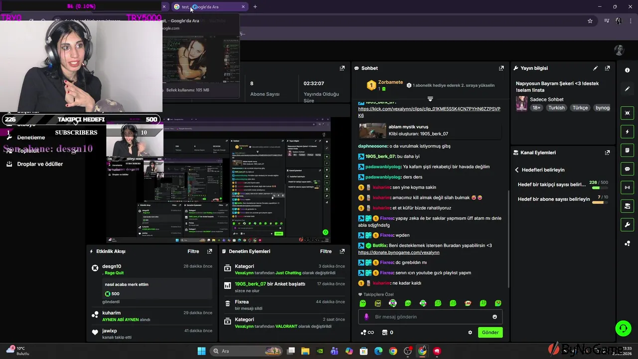Image resolution: width=638 pixels, height=359 pixels.
Task: Click the 18+ stream tag
Action: (x=536, y=108)
